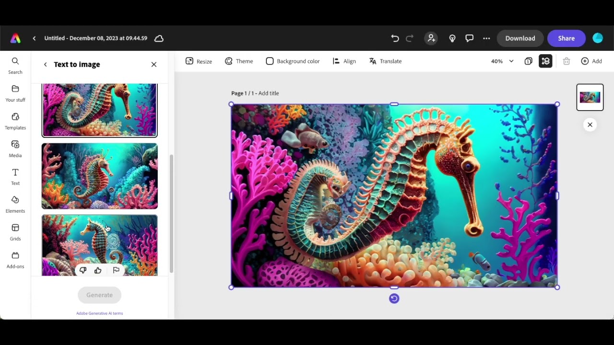Open the Align option

344,61
